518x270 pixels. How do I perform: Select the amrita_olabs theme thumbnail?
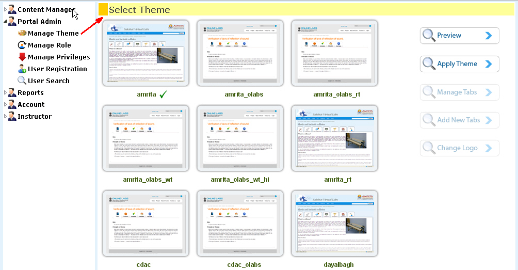click(240, 53)
